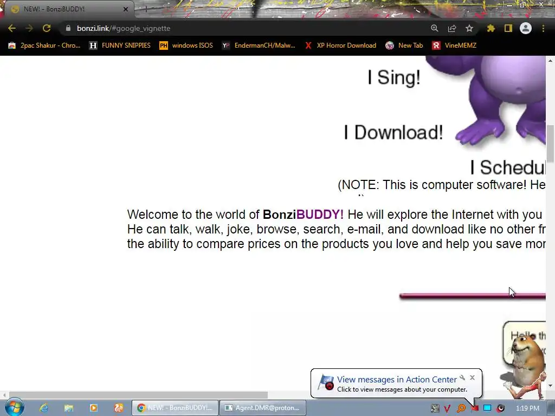Open the Windows Start menu
Screen dimensions: 555x416
click(x=15, y=407)
